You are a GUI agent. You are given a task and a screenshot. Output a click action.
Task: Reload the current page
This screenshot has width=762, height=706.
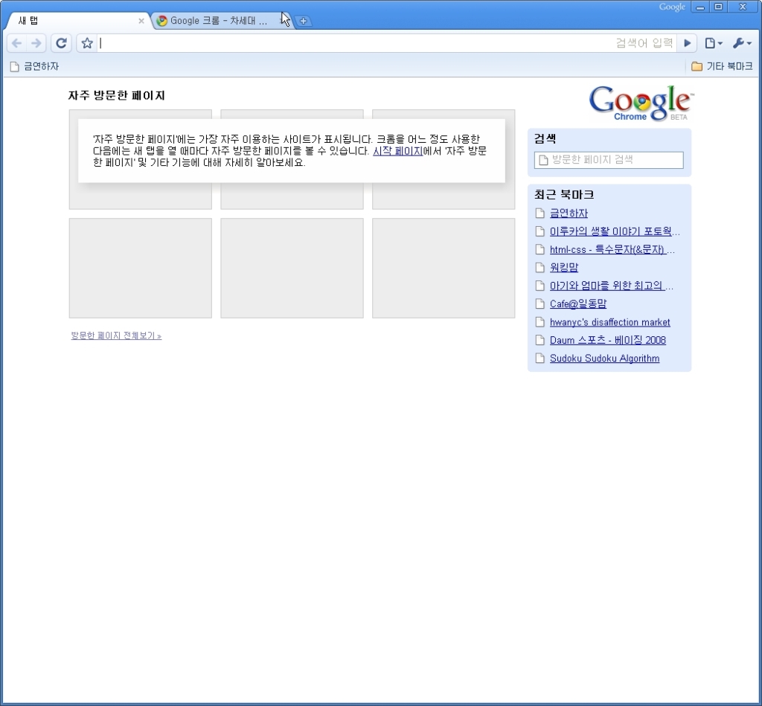point(61,43)
